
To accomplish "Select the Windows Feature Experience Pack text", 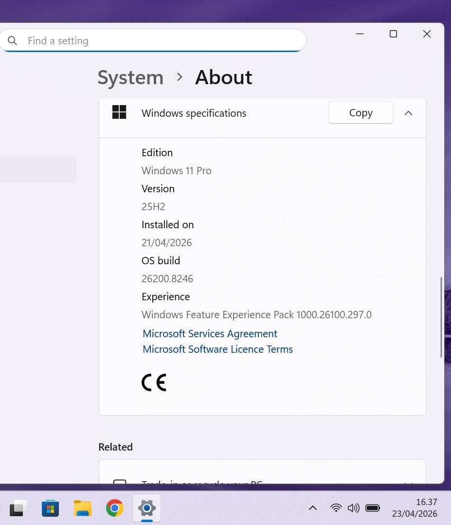I will click(x=256, y=315).
